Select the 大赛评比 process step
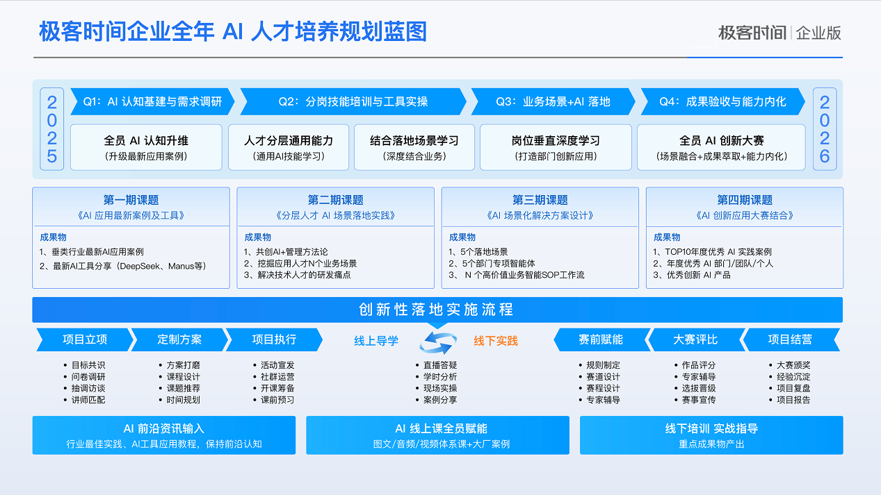Screen dimensions: 881x495 point(694,339)
